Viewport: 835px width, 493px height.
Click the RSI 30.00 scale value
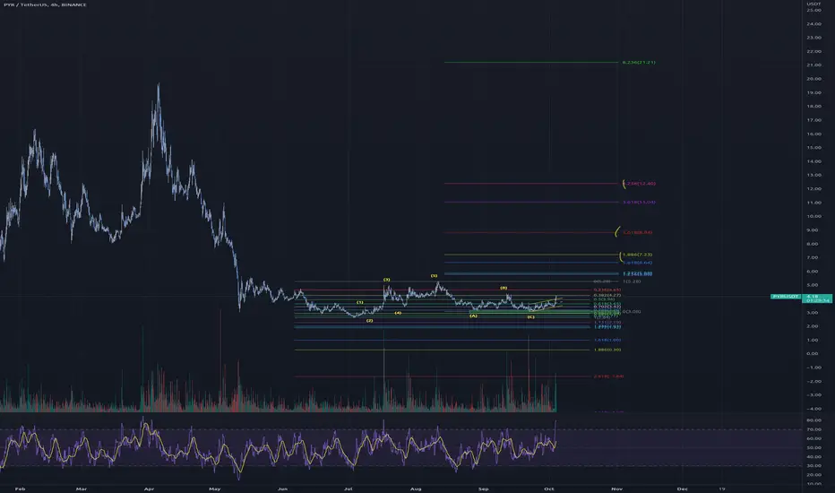pos(813,466)
